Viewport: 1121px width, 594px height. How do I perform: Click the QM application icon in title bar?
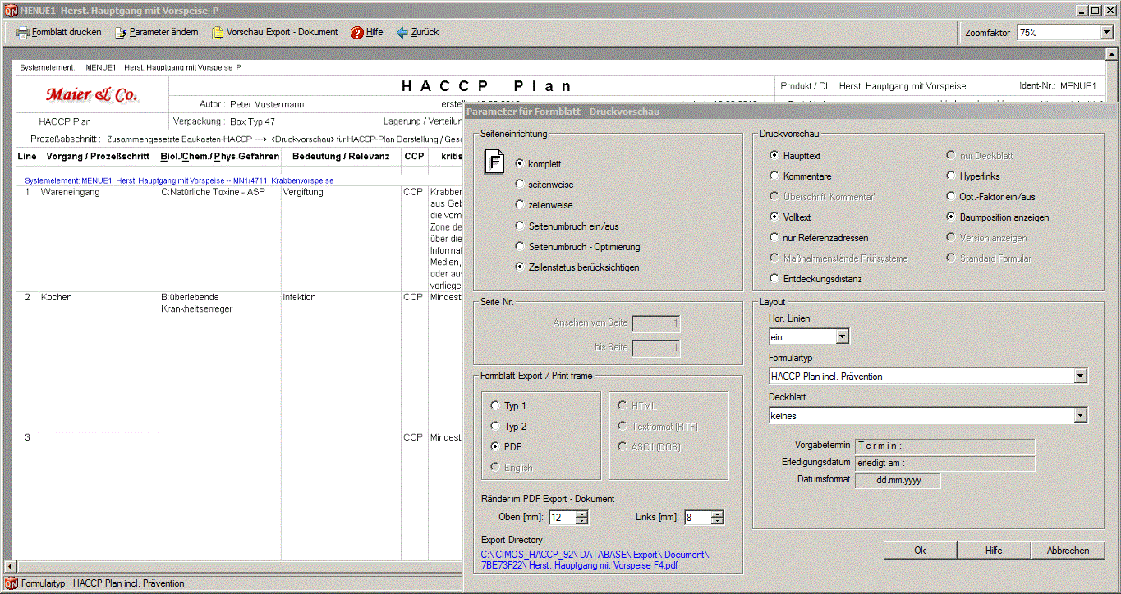(10, 10)
